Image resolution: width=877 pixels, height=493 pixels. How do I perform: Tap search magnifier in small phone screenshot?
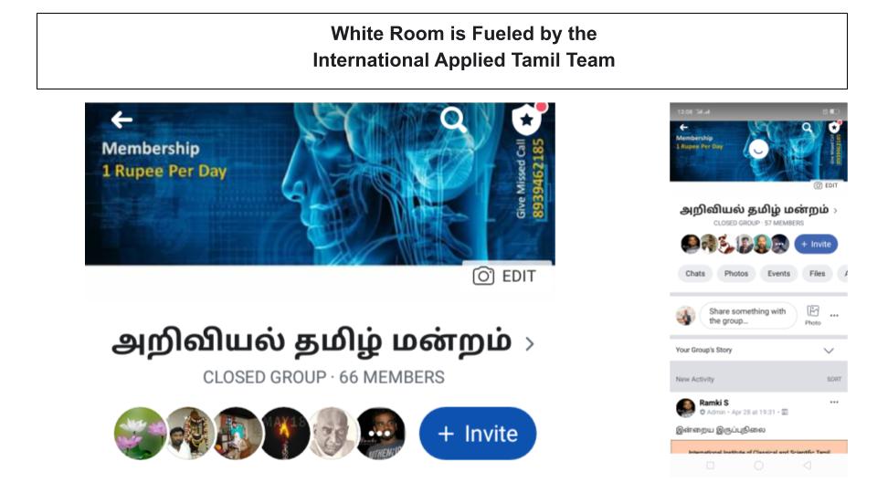(807, 128)
